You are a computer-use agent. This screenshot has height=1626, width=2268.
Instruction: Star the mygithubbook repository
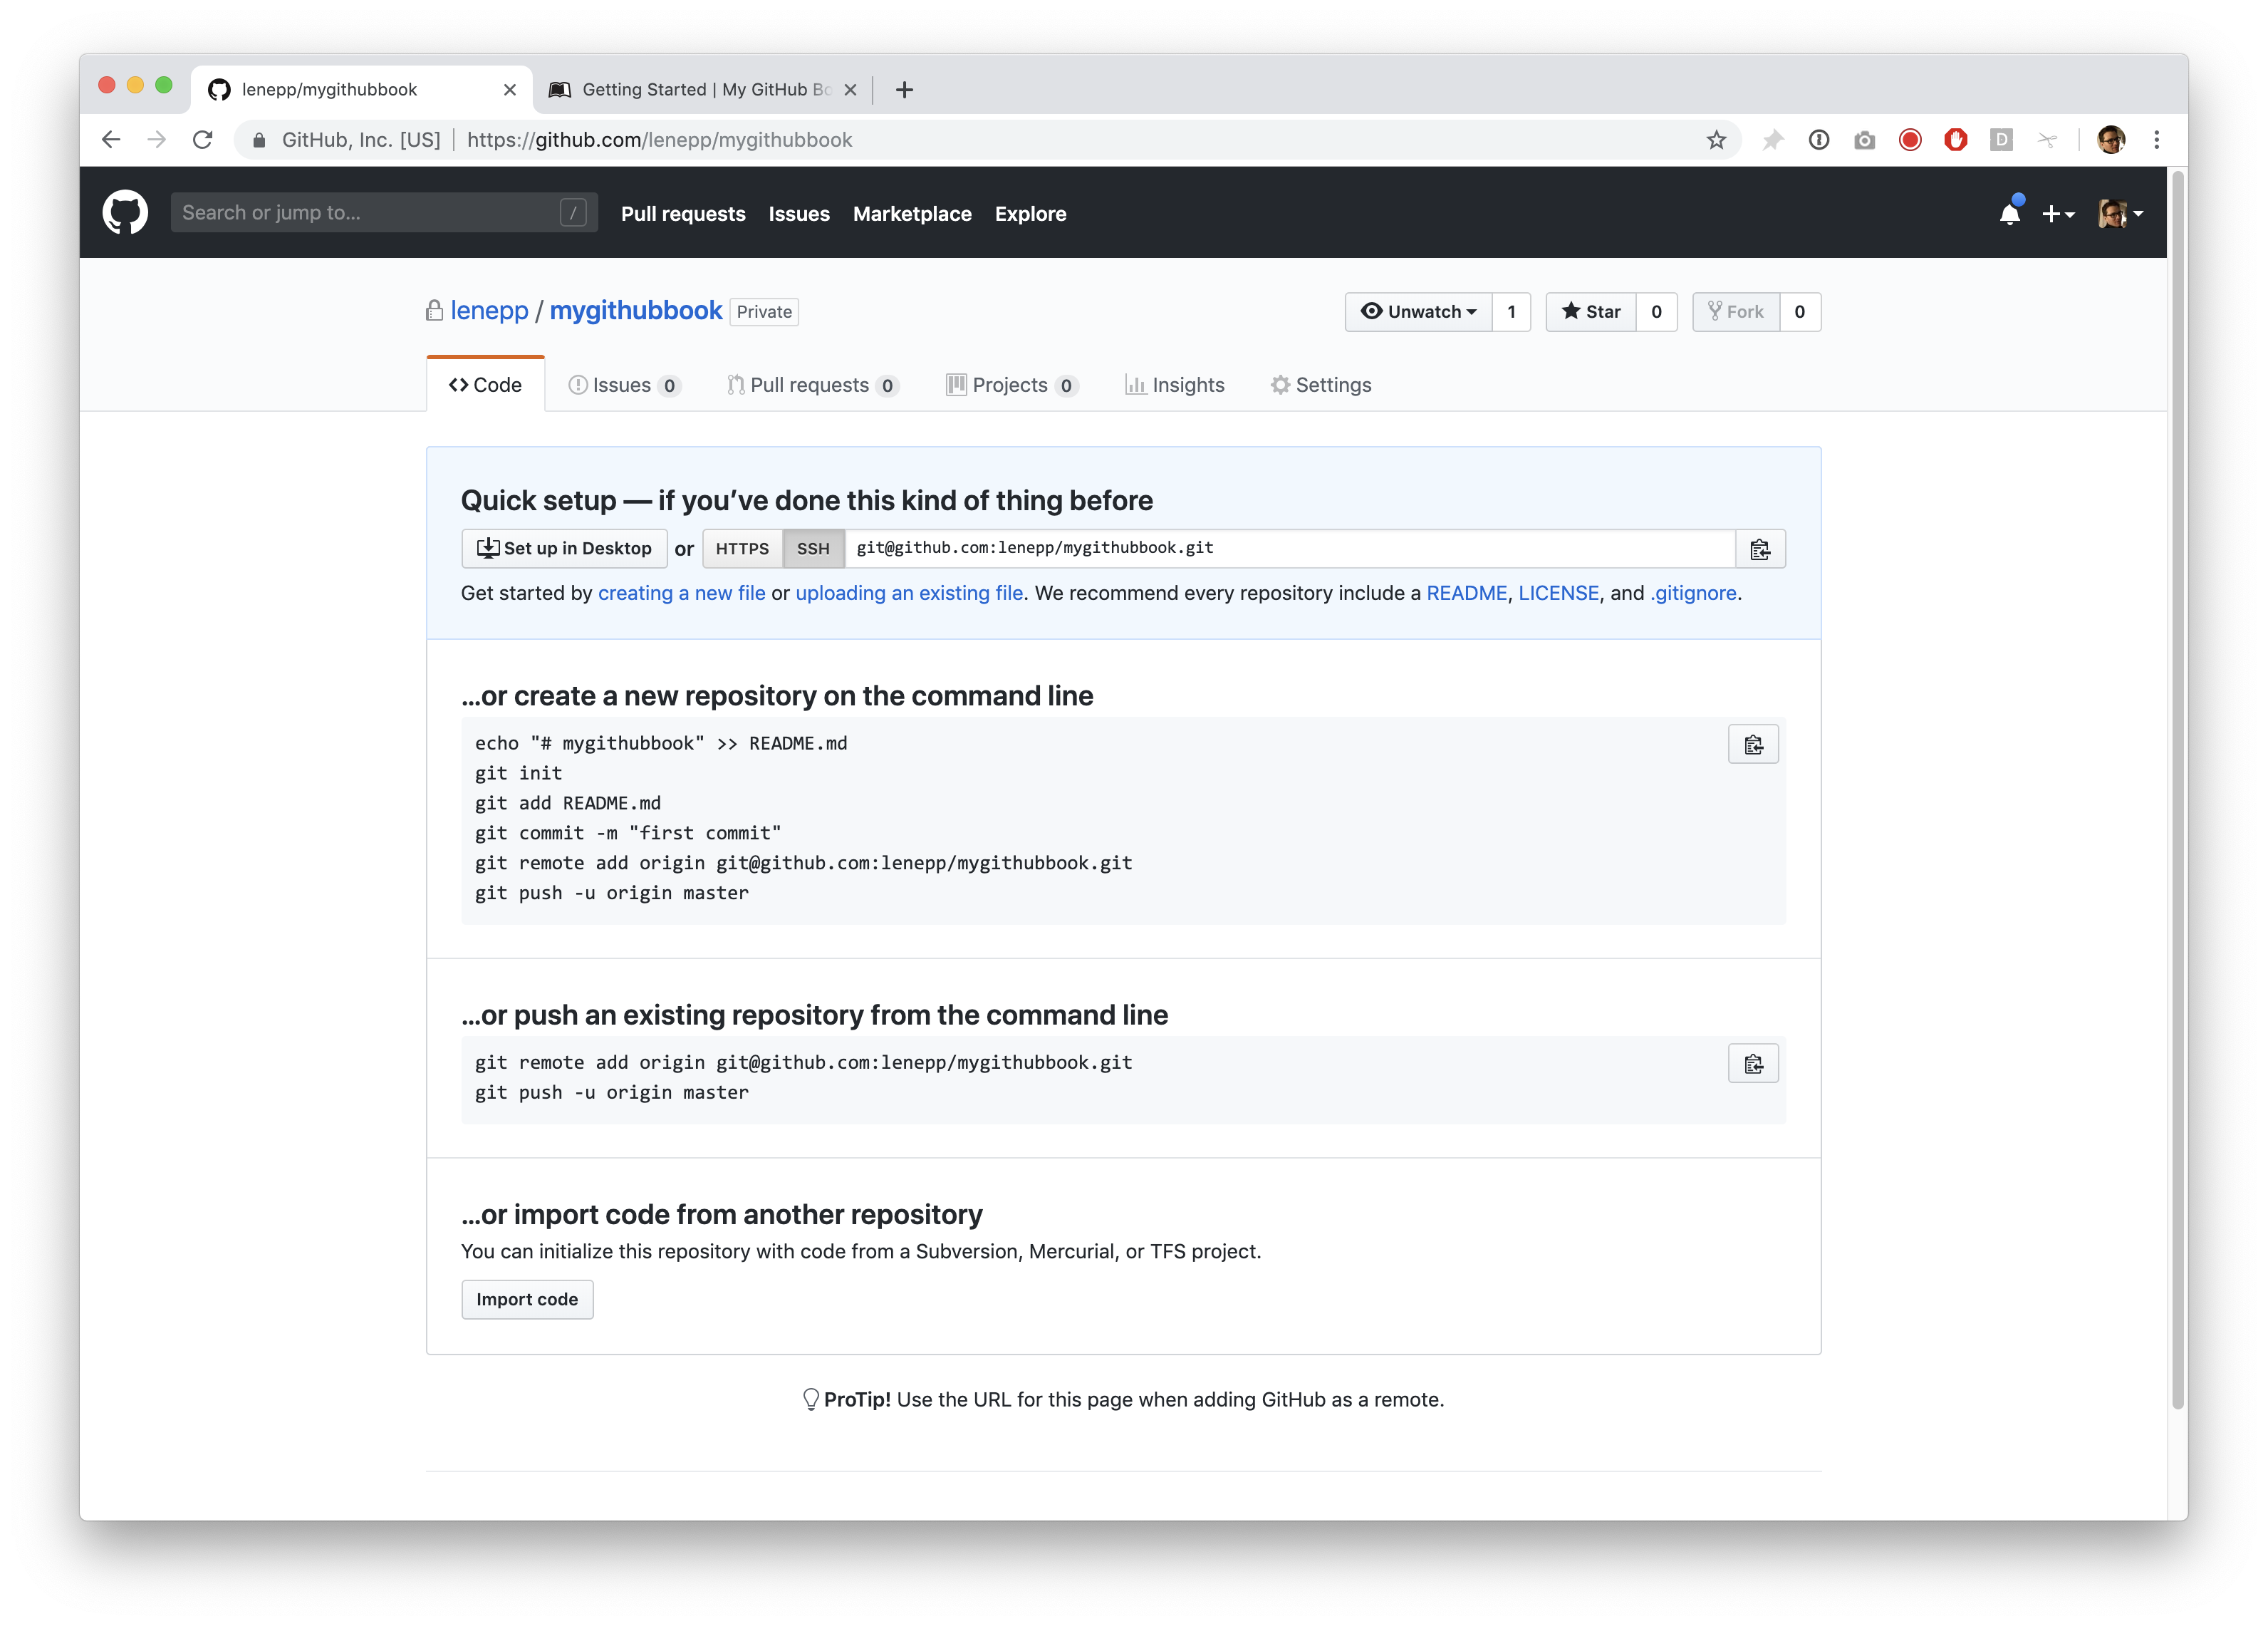tap(1591, 312)
